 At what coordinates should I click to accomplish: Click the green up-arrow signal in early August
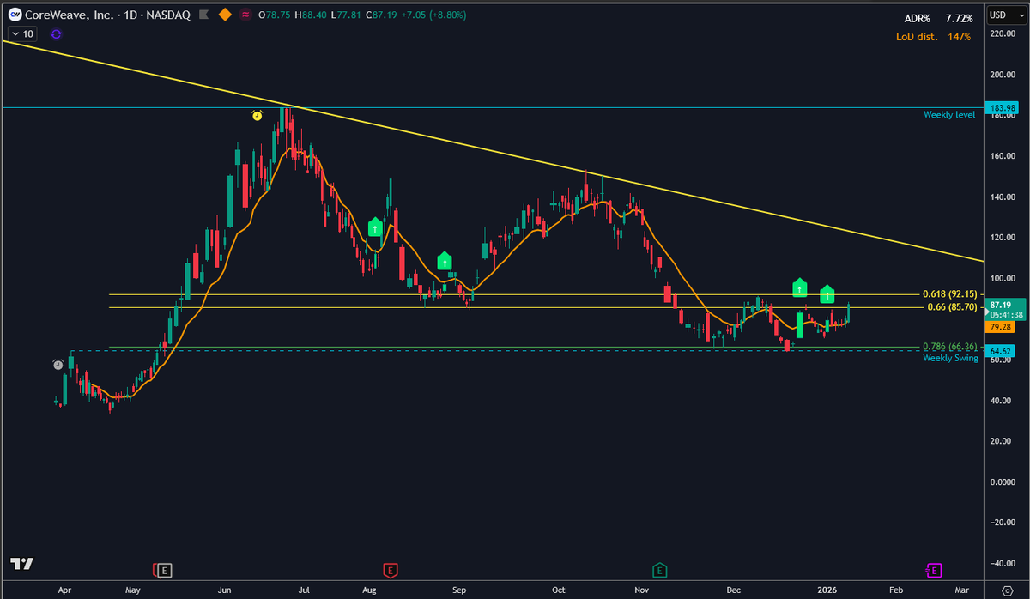(x=375, y=227)
